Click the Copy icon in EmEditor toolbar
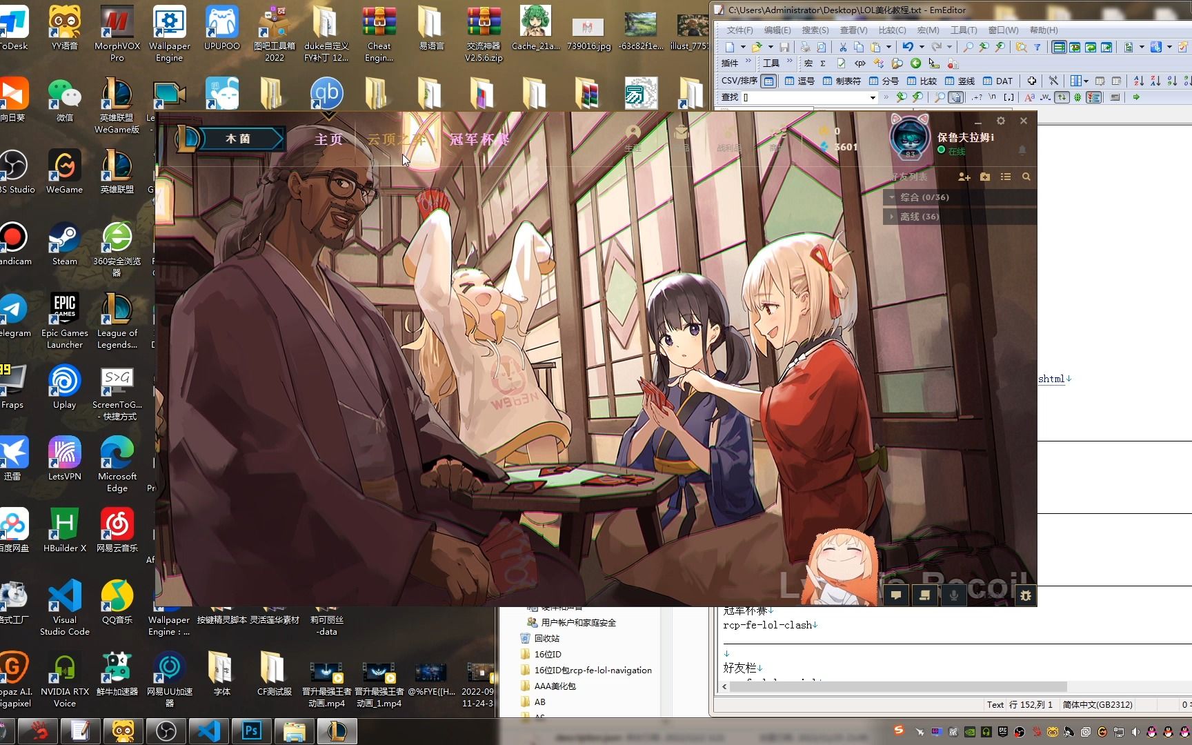1192x745 pixels. click(x=859, y=47)
